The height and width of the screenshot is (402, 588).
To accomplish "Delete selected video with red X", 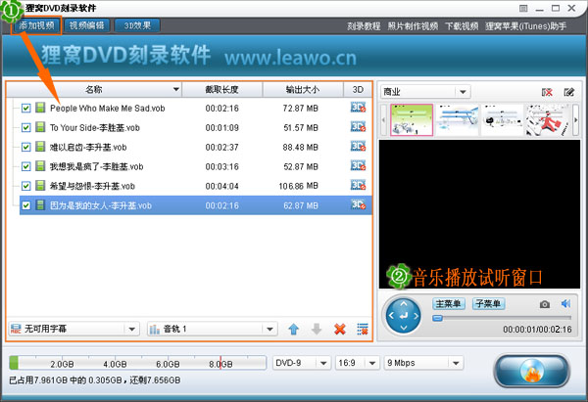I will (x=340, y=329).
